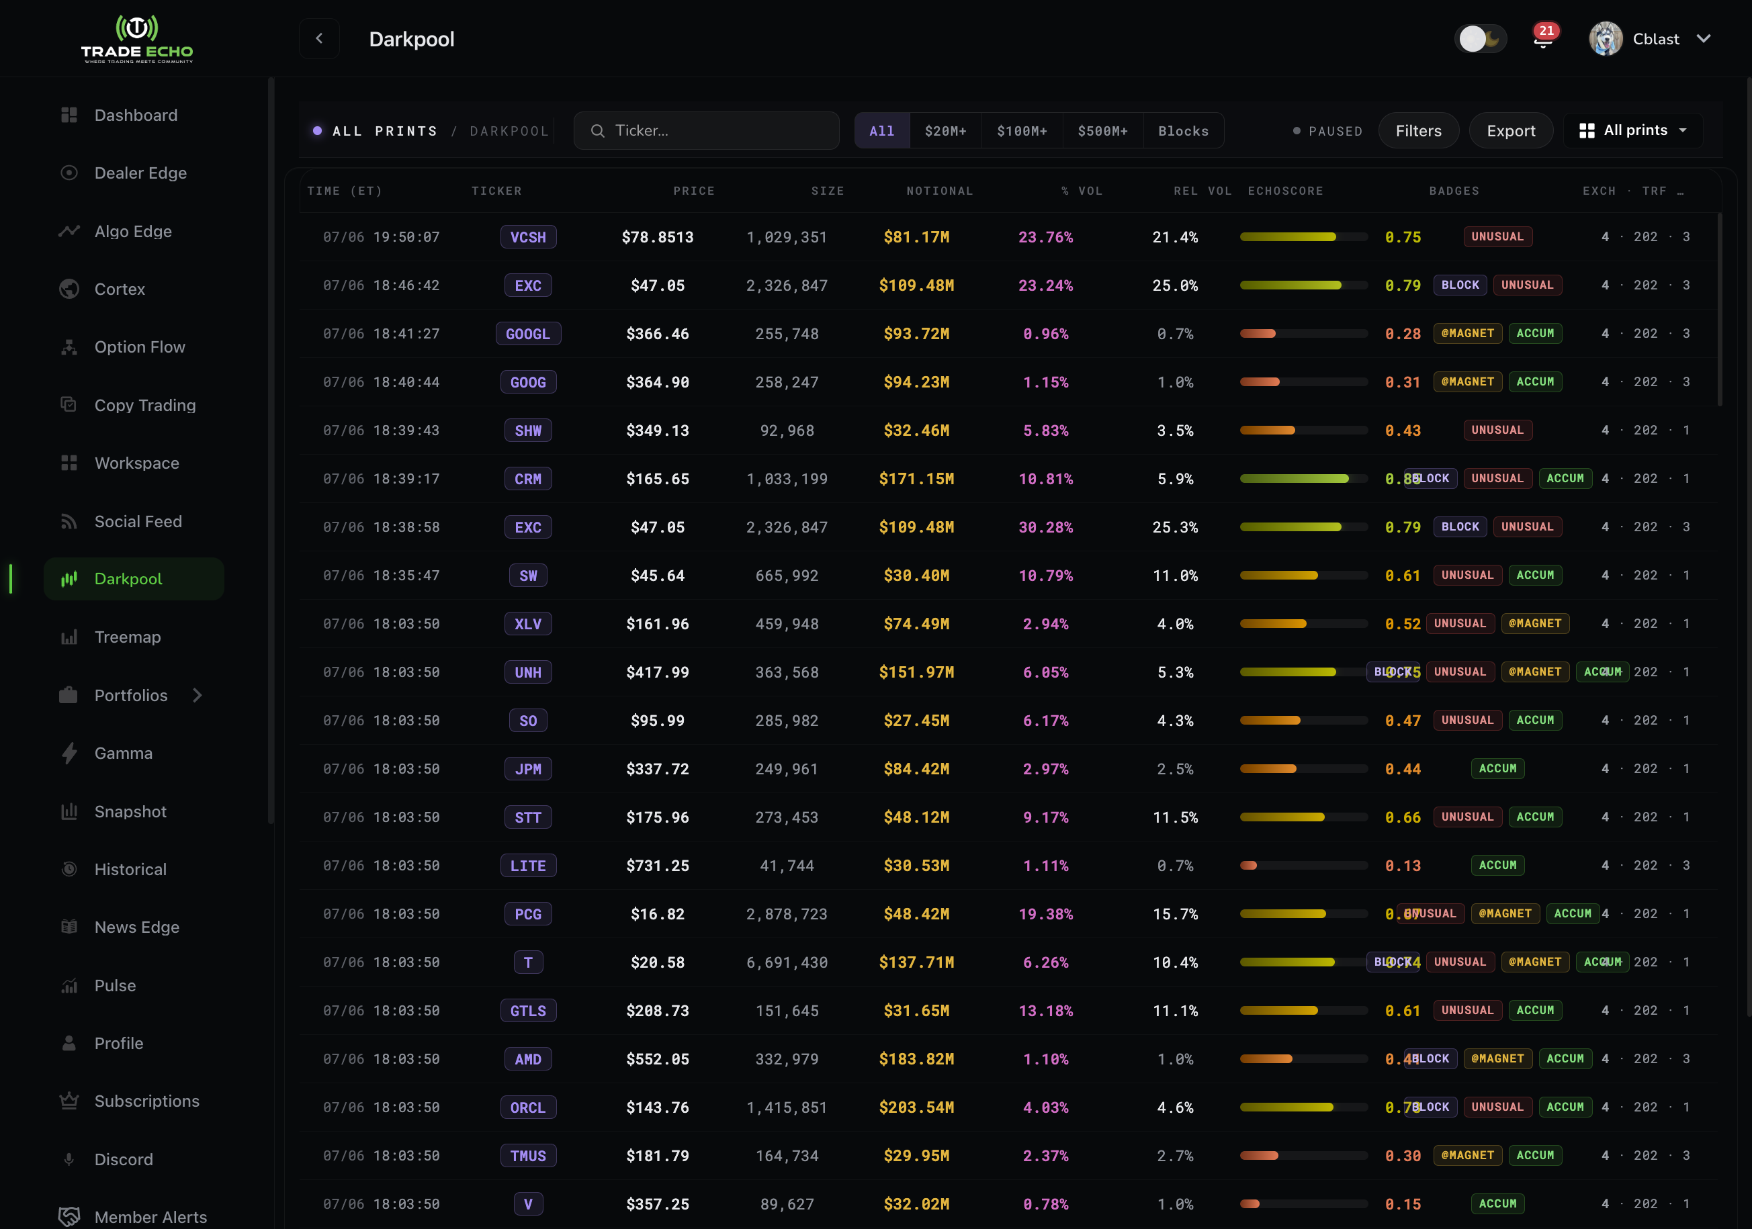Click the Export button
1752x1229 pixels.
(x=1511, y=130)
